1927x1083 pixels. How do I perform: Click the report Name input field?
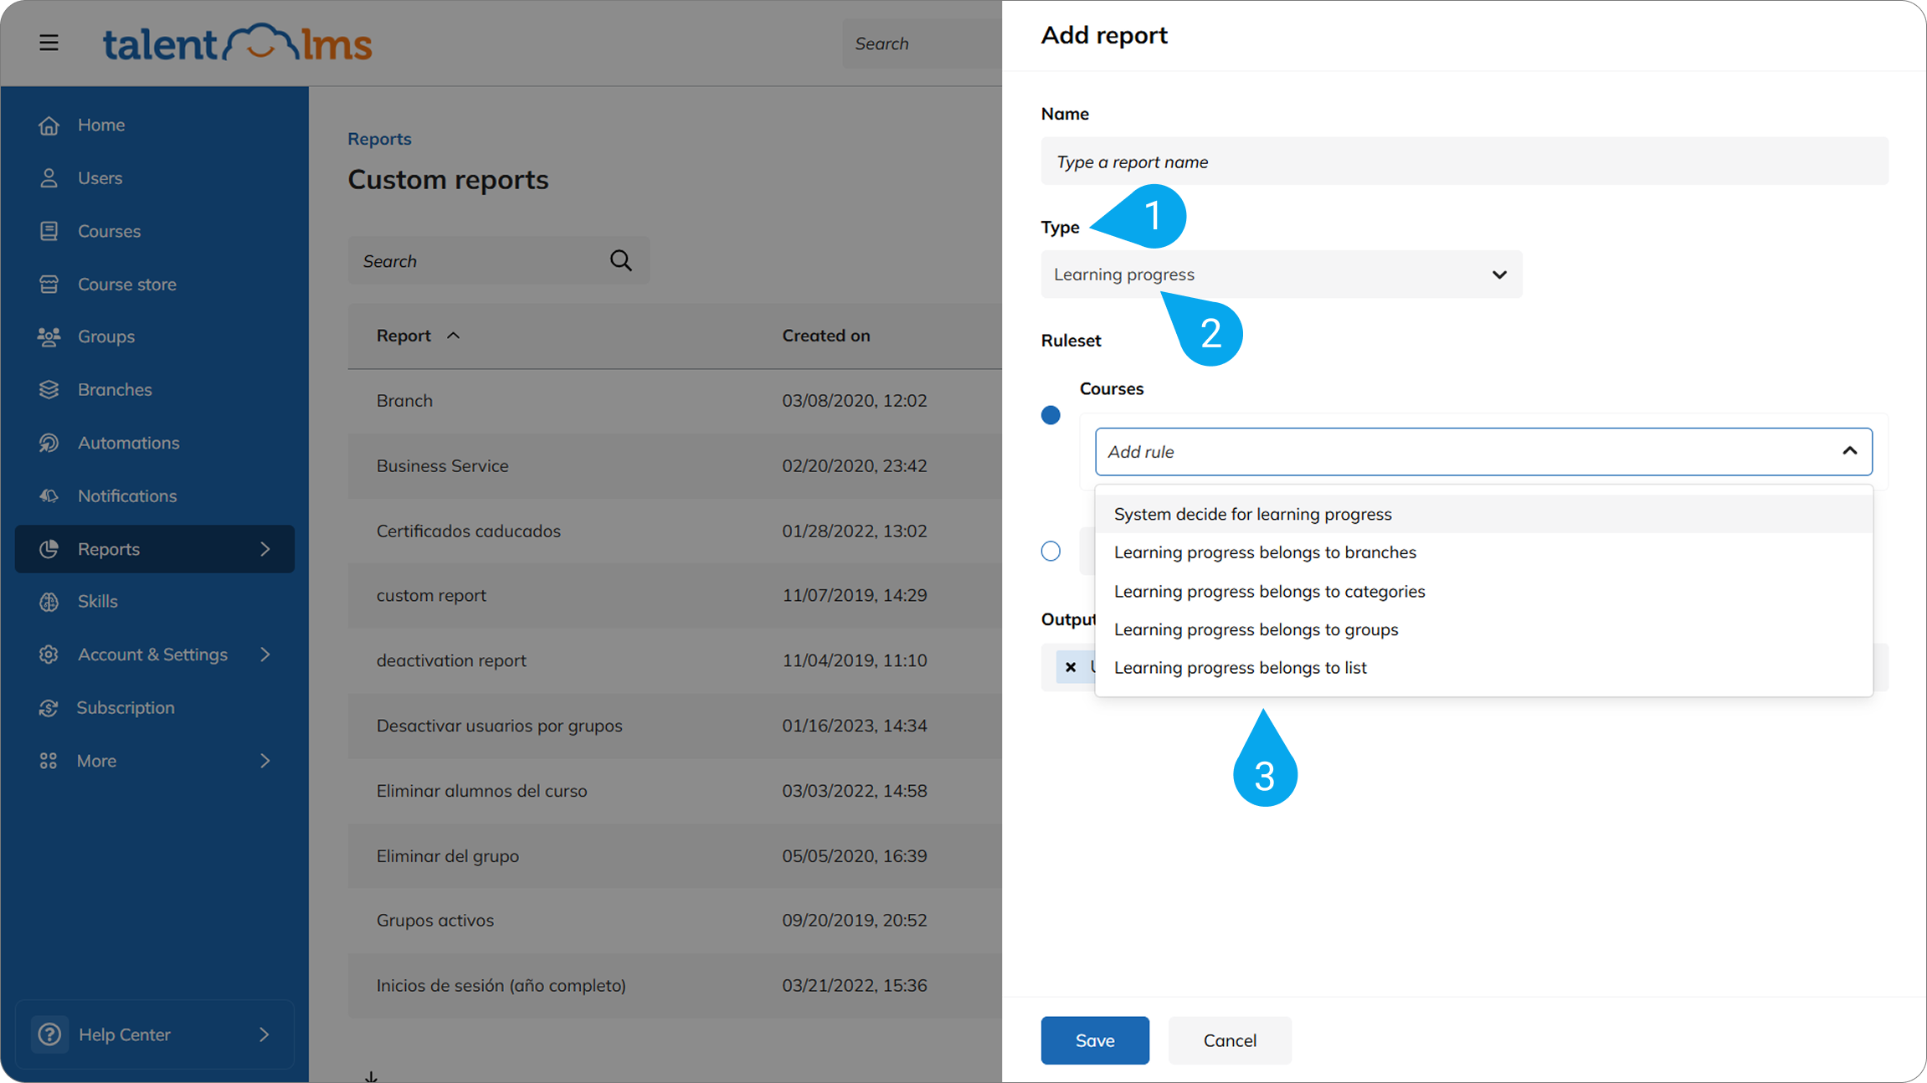1464,162
